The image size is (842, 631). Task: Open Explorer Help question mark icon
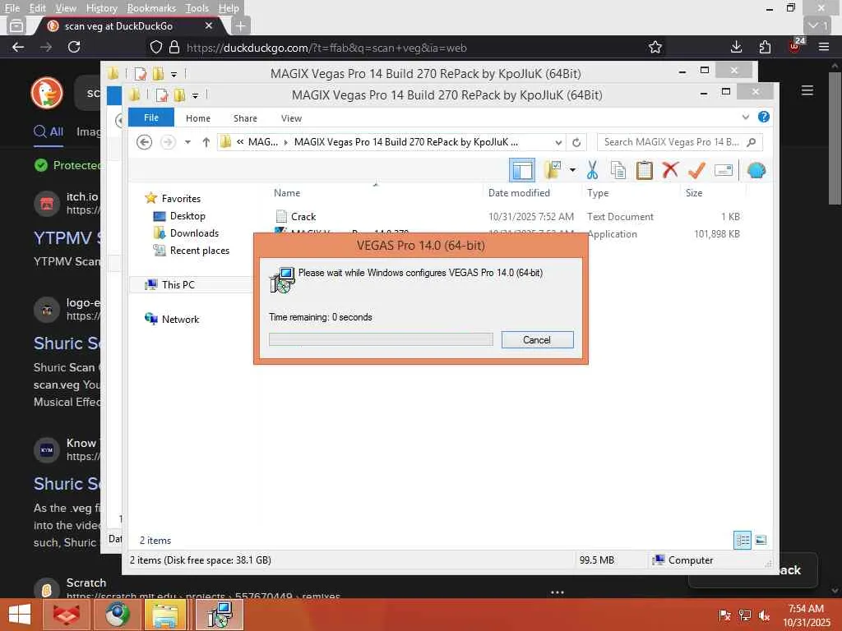(x=764, y=117)
